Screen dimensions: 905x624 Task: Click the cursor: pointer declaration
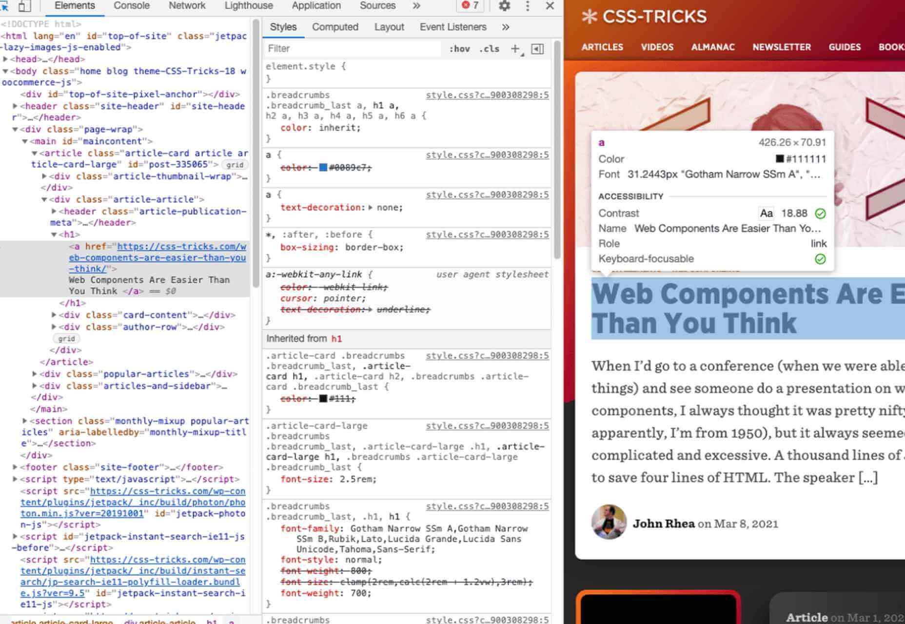(x=323, y=299)
